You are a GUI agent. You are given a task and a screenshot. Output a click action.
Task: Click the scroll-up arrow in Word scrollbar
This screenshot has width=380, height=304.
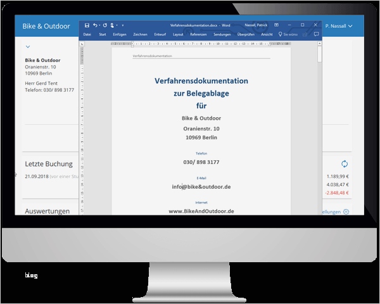point(320,44)
